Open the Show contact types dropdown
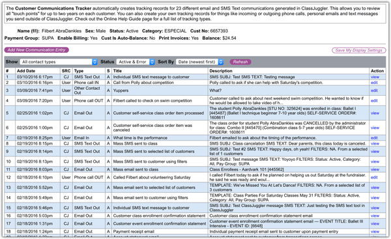 click(x=59, y=62)
